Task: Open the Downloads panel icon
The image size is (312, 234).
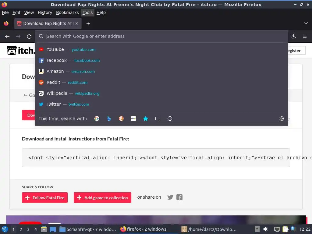Action: (293, 36)
